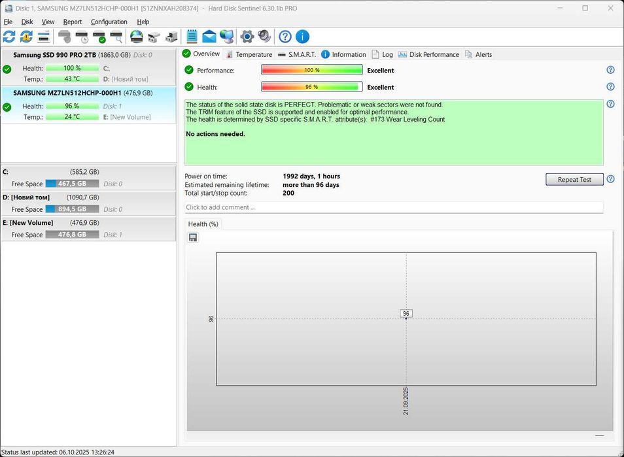
Task: Open configuration via the gear icon
Action: coord(247,37)
